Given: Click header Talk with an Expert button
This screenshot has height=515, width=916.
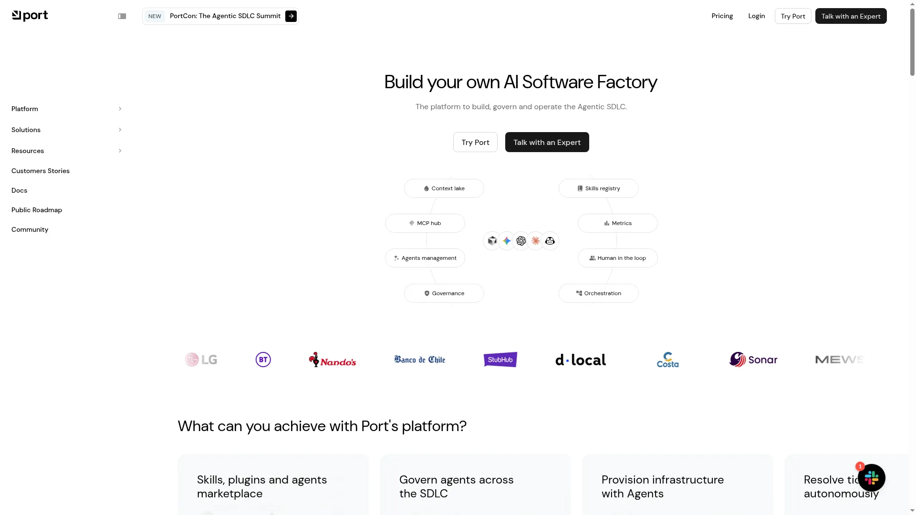Looking at the screenshot, I should [851, 16].
